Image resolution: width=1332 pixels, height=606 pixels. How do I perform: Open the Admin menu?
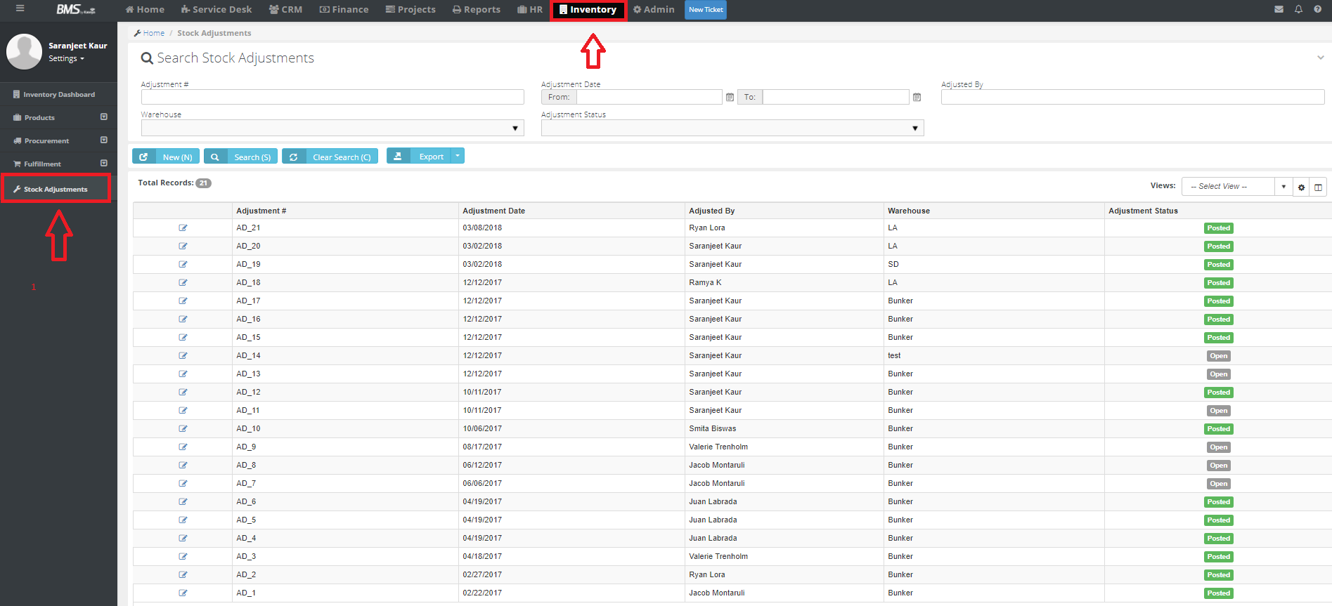click(654, 9)
